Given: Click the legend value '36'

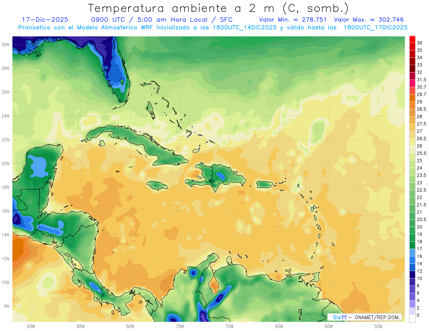Looking at the screenshot, I should click(420, 43).
